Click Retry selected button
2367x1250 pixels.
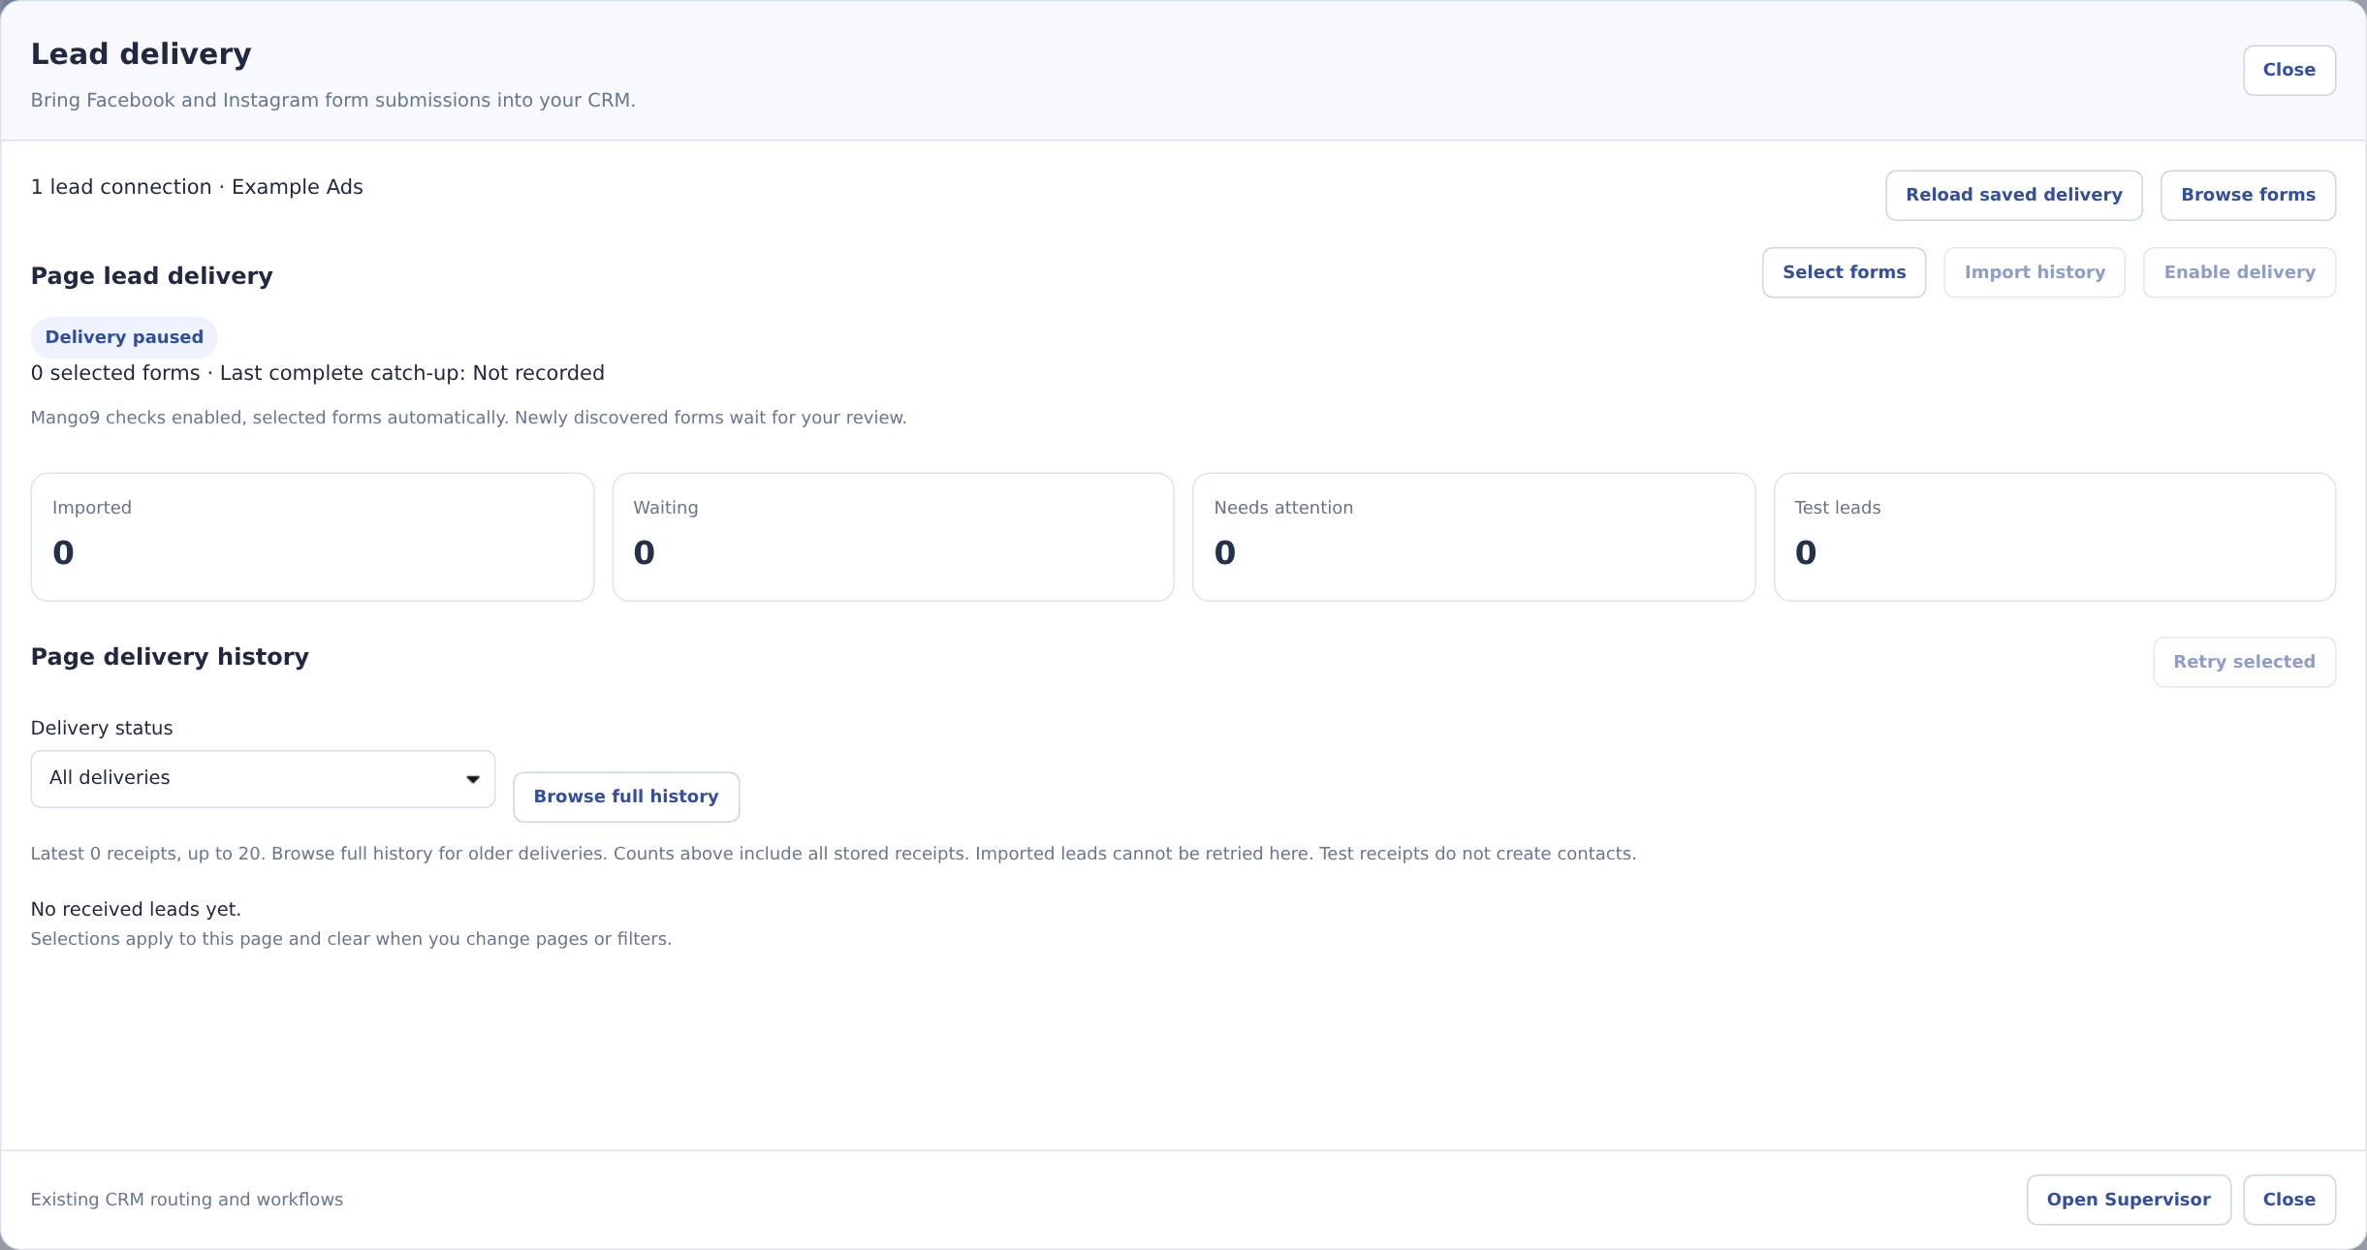pos(2244,662)
